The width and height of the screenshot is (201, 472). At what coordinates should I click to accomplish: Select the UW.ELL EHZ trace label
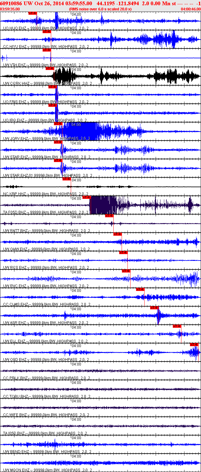46,341
